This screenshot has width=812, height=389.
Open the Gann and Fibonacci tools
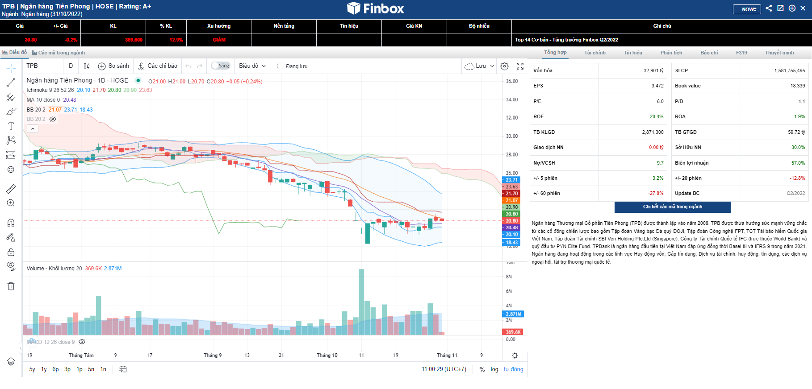11,97
